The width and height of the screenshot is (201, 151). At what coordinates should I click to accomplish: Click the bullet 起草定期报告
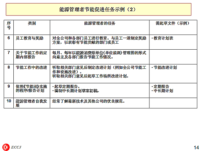[x=66, y=87]
